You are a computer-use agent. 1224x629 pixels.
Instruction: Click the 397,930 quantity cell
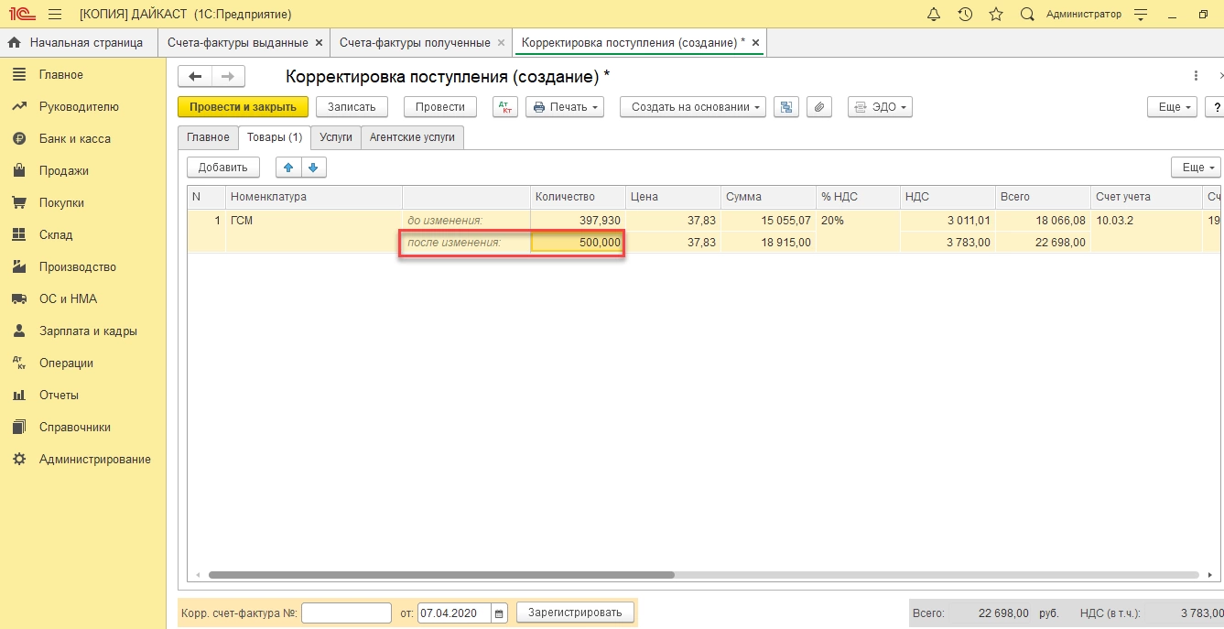pos(578,221)
